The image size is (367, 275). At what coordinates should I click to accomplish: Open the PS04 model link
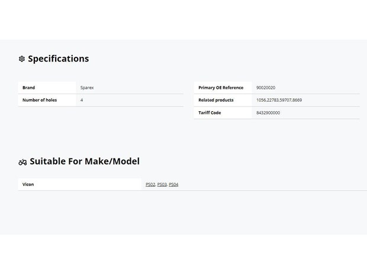pyautogui.click(x=173, y=185)
